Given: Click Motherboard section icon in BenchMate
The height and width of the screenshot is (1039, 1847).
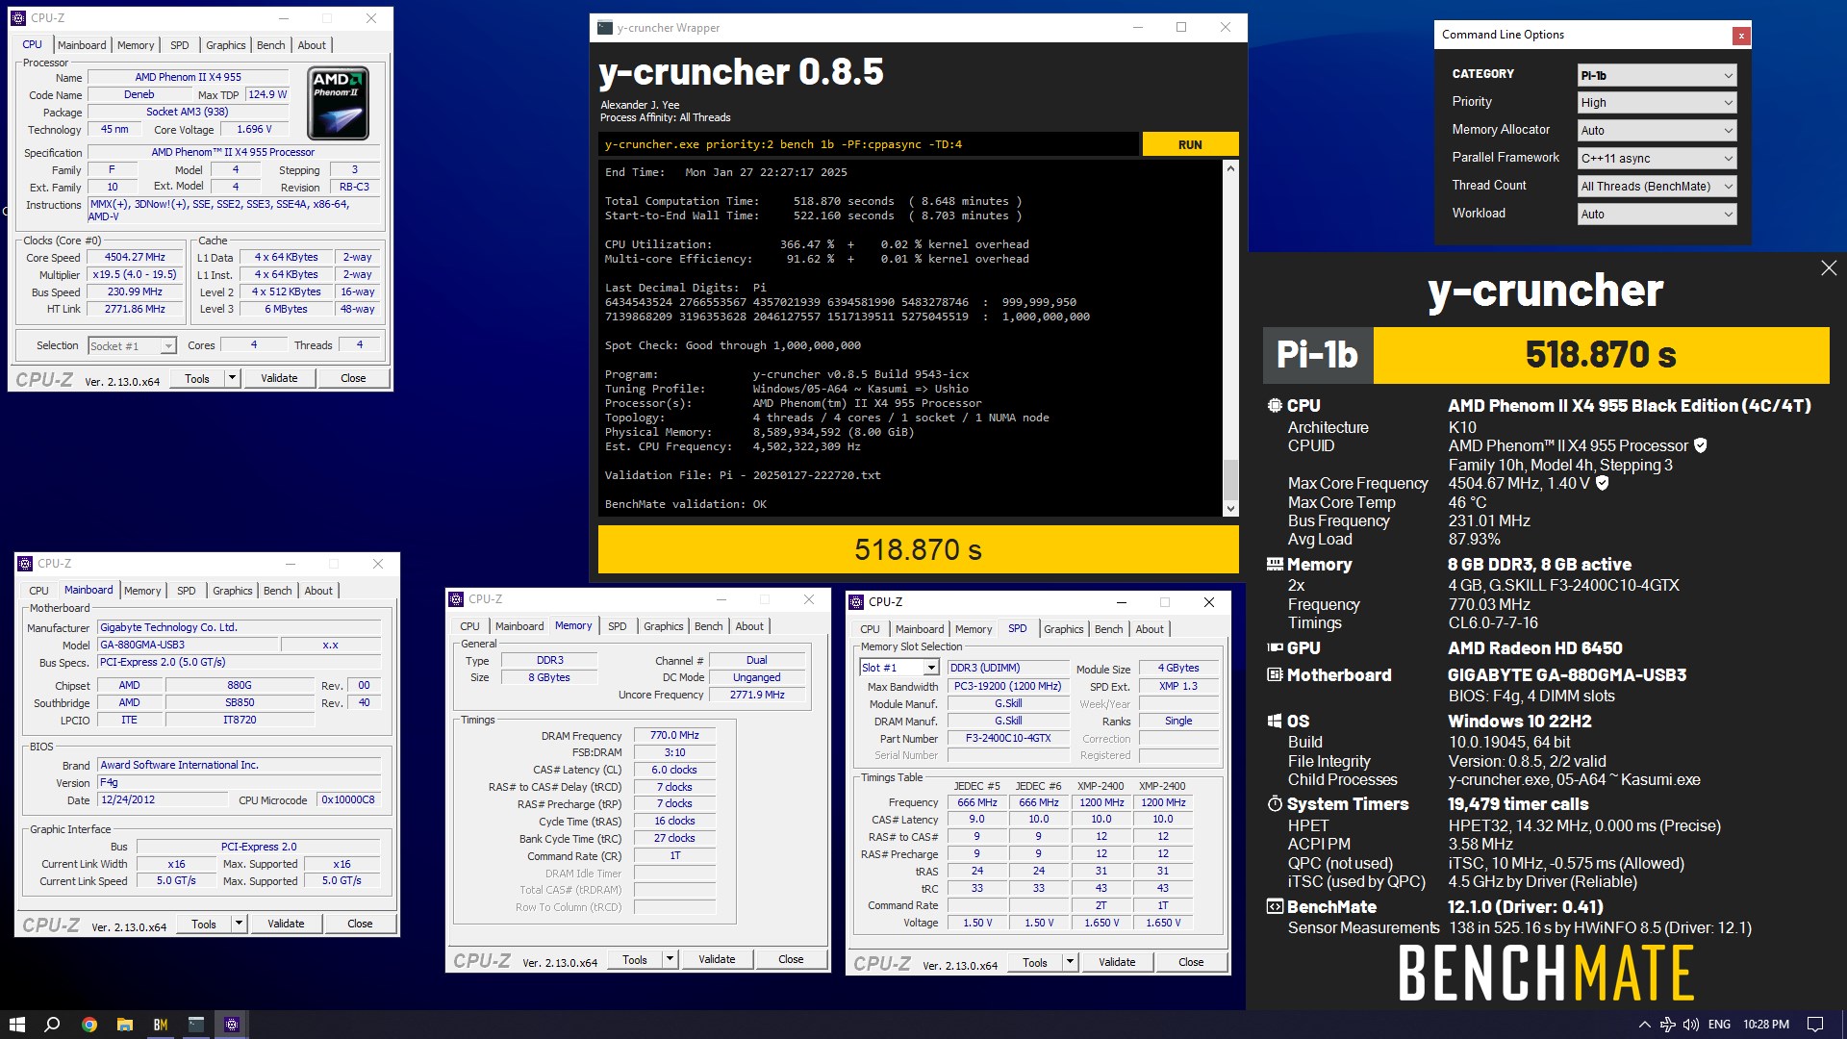Looking at the screenshot, I should click(x=1275, y=675).
